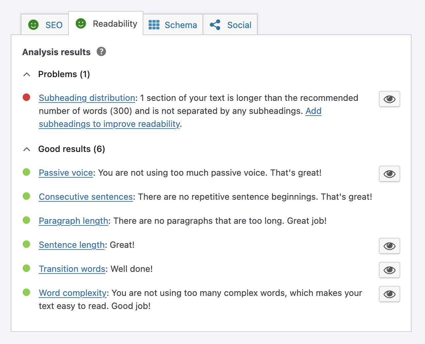Click the green smiley icon on SEO tab
Screen dimensions: 425x344
(33, 25)
